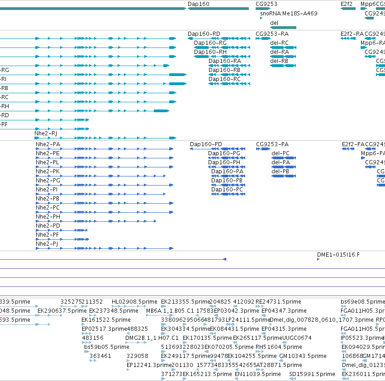Click protein Nhe2-PL

pyautogui.click(x=47, y=162)
